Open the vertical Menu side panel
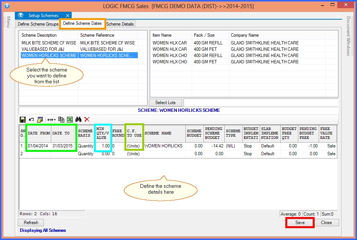Viewport: 357px width, 240px height. point(9,22)
